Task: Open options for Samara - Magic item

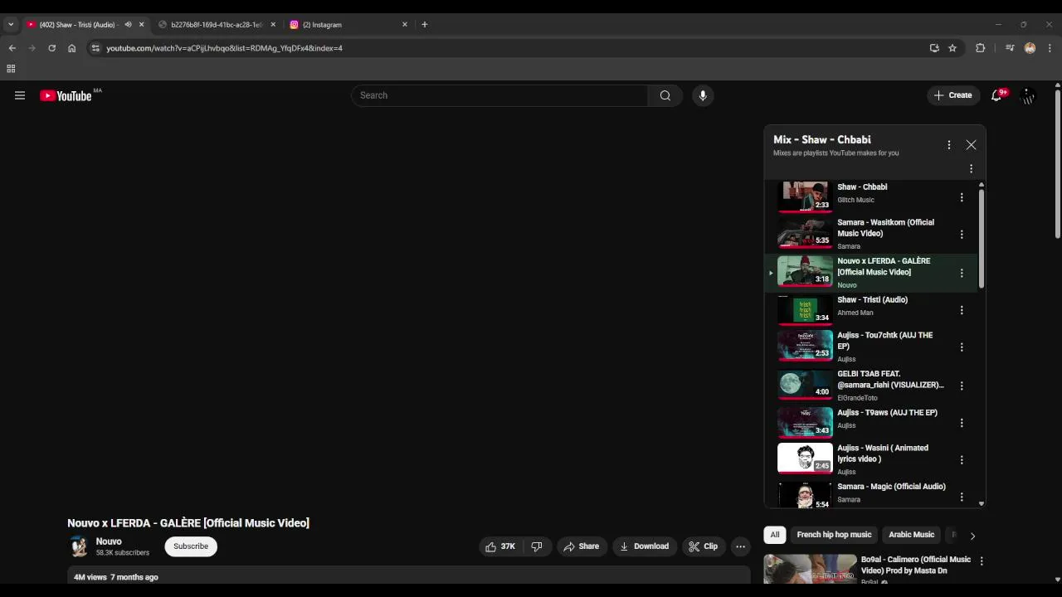Action: click(962, 497)
